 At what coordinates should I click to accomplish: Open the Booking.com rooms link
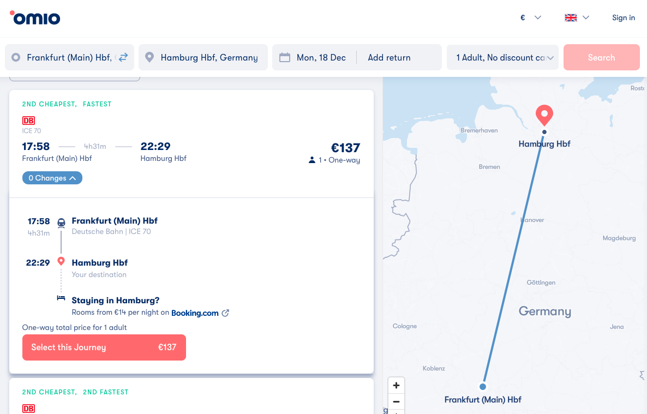pos(195,313)
